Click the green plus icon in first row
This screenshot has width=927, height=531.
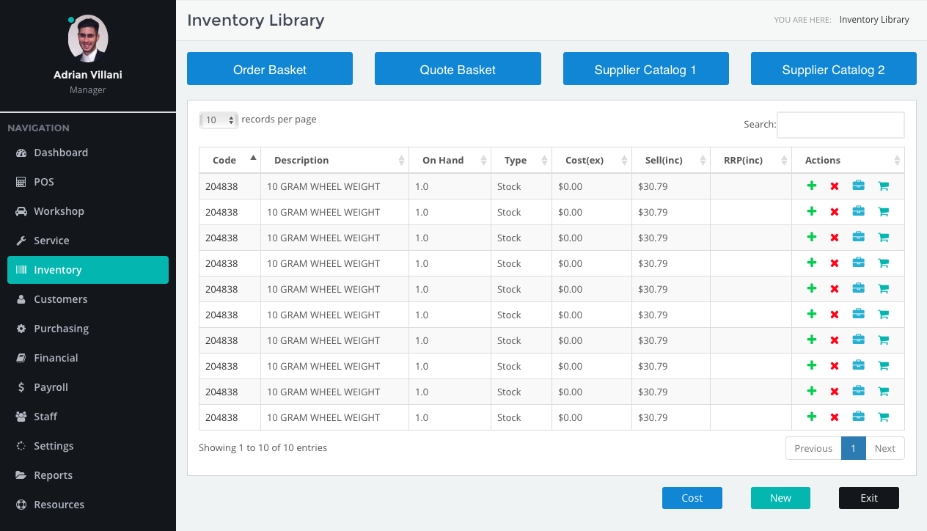(811, 186)
